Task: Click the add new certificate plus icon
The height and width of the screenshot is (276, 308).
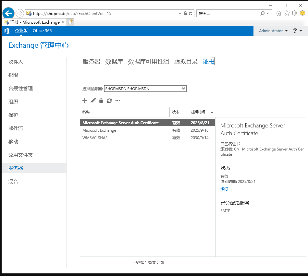Action: [85, 101]
